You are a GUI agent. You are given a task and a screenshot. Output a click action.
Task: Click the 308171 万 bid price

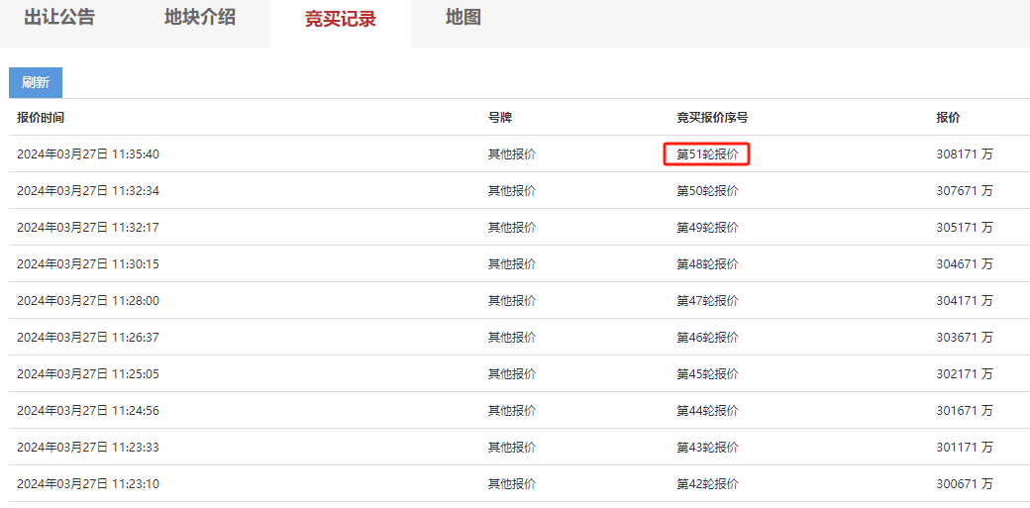pyautogui.click(x=964, y=154)
